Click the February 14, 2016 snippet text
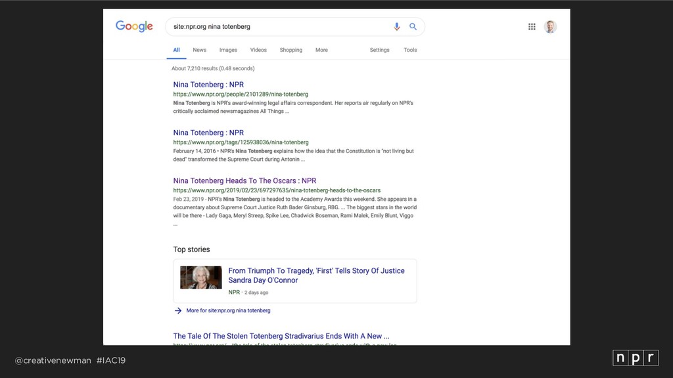Screen dimensions: 673x378 point(294,155)
